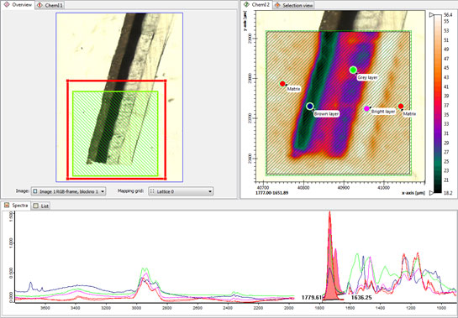Viewport: 458px width, 318px height.
Task: Click the ChemI 2 tab icon
Action: (x=246, y=5)
